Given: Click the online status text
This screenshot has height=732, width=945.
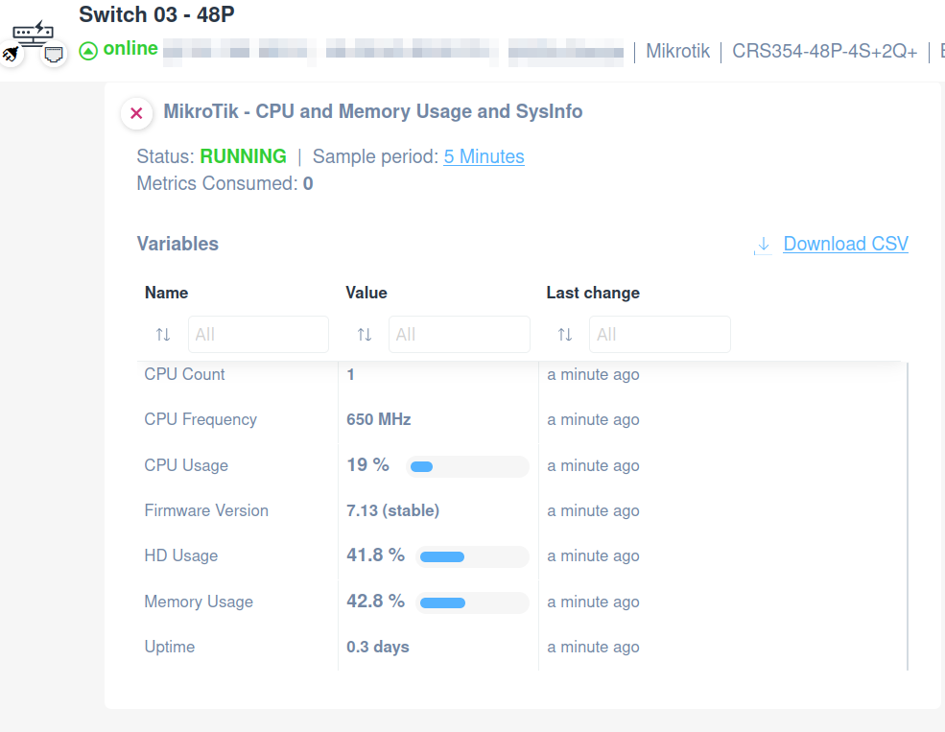Looking at the screenshot, I should [x=130, y=49].
